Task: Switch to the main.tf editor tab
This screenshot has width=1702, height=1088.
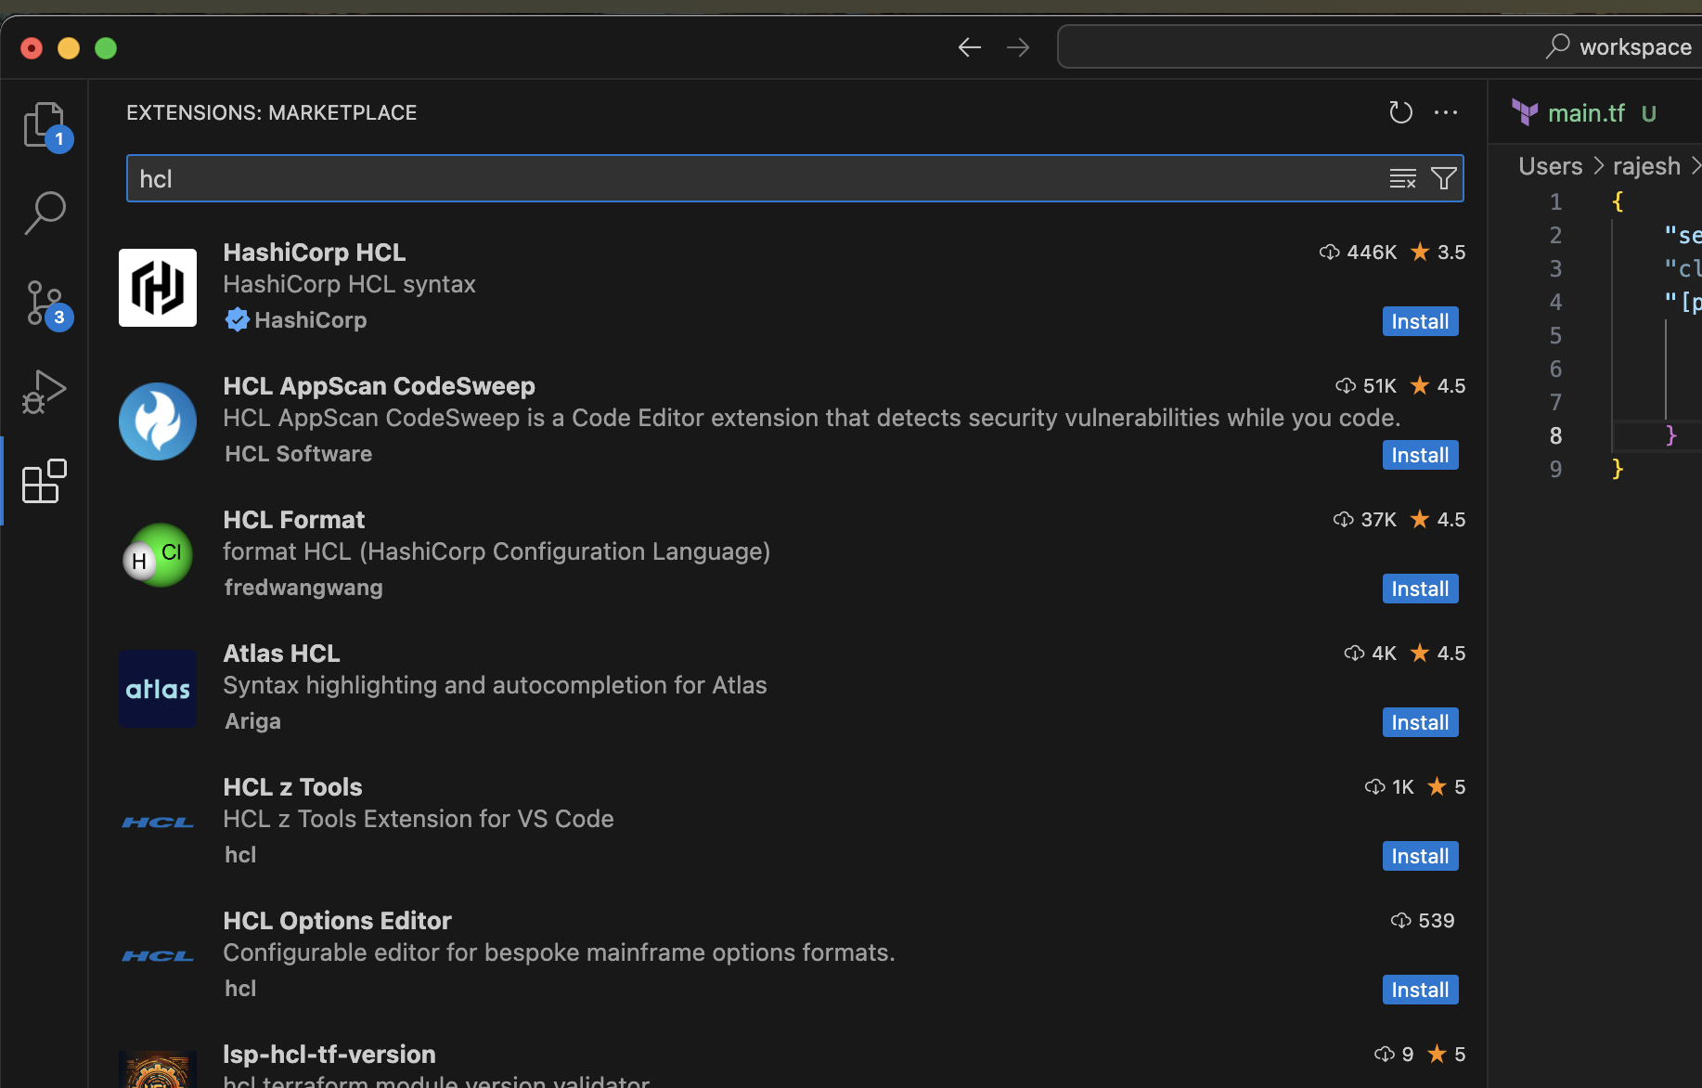Action: pyautogui.click(x=1585, y=113)
